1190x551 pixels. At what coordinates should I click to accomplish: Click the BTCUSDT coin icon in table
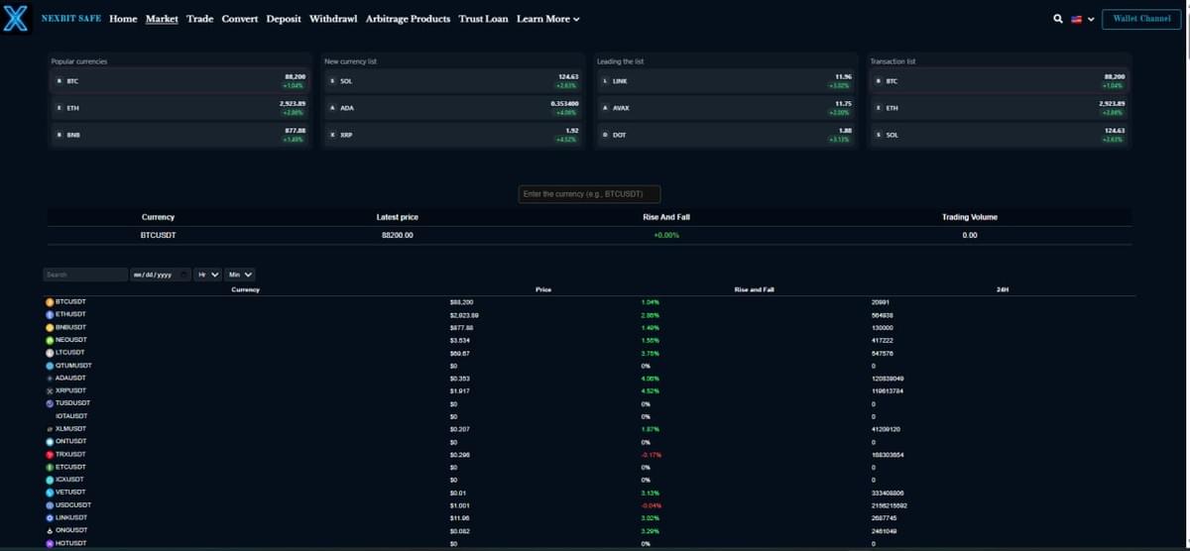pos(50,301)
